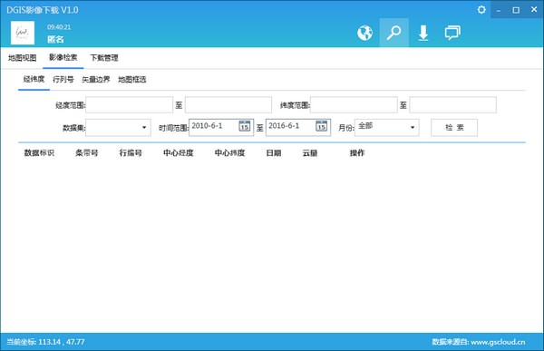Click the latitude range end field
Image resolution: width=544 pixels, height=351 pixels.
452,105
